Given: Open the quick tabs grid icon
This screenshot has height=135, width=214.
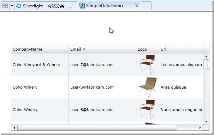Looking at the screenshot, I should click(x=5, y=6).
